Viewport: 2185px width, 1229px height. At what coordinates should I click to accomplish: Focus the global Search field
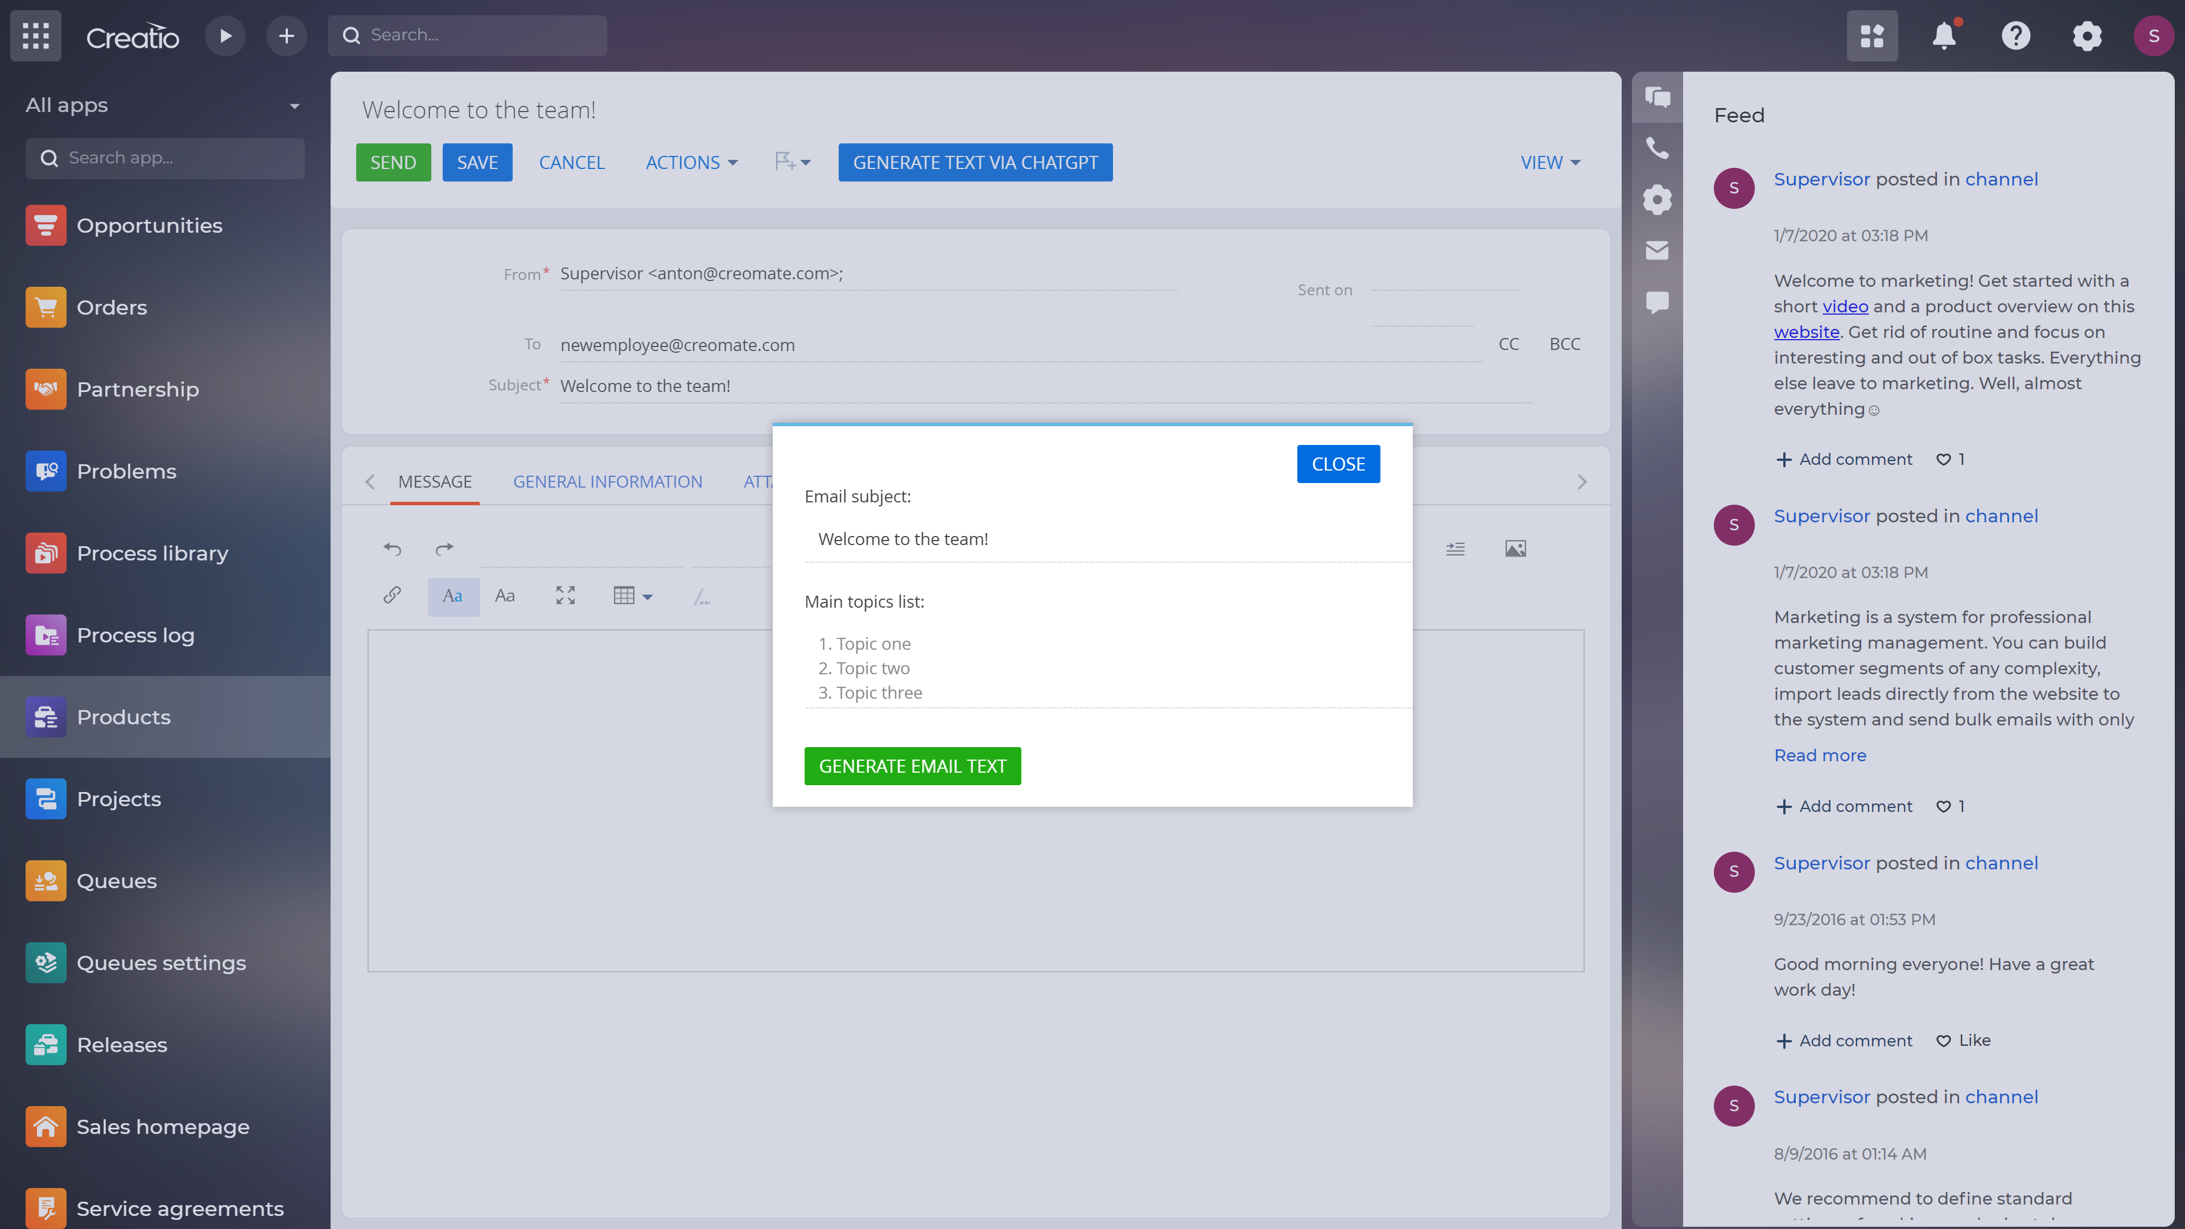pyautogui.click(x=467, y=36)
